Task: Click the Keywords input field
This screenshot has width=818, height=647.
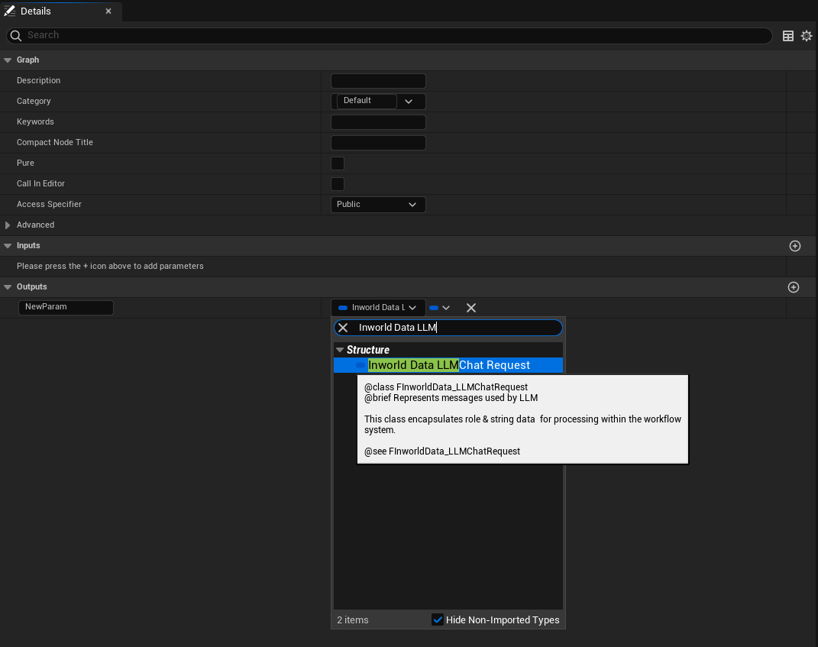Action: (378, 122)
